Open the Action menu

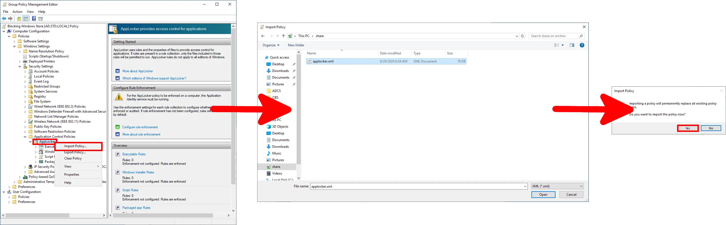coord(18,12)
